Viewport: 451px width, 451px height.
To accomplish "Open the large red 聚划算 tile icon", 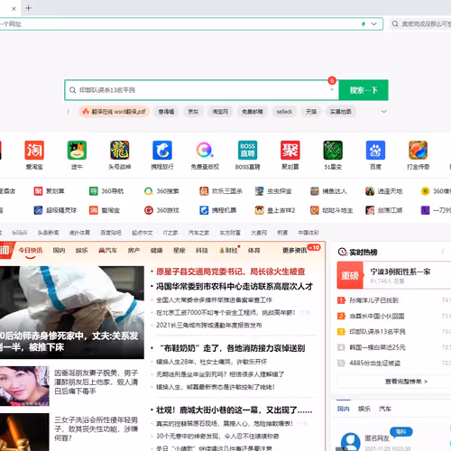I will pos(290,150).
